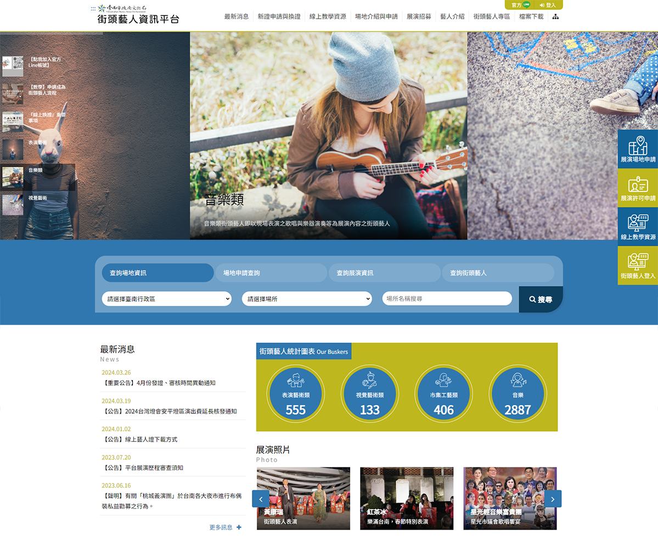
Task: Switch to the 查詢街頭藝人 tab
Action: 498,273
